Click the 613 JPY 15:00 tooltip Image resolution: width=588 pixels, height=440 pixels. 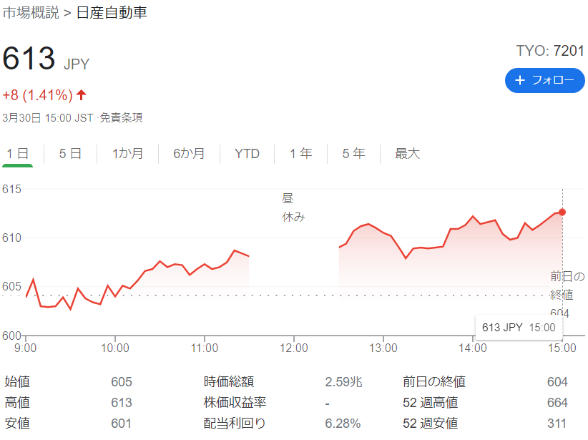tap(519, 328)
